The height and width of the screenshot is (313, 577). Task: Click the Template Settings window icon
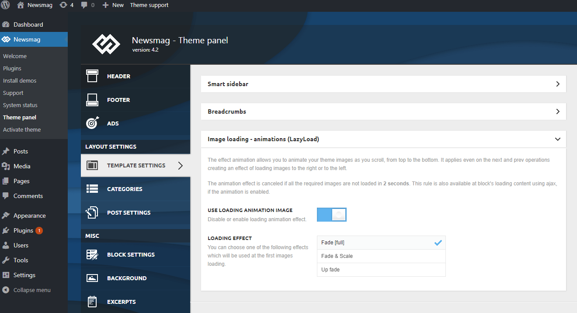(92, 165)
